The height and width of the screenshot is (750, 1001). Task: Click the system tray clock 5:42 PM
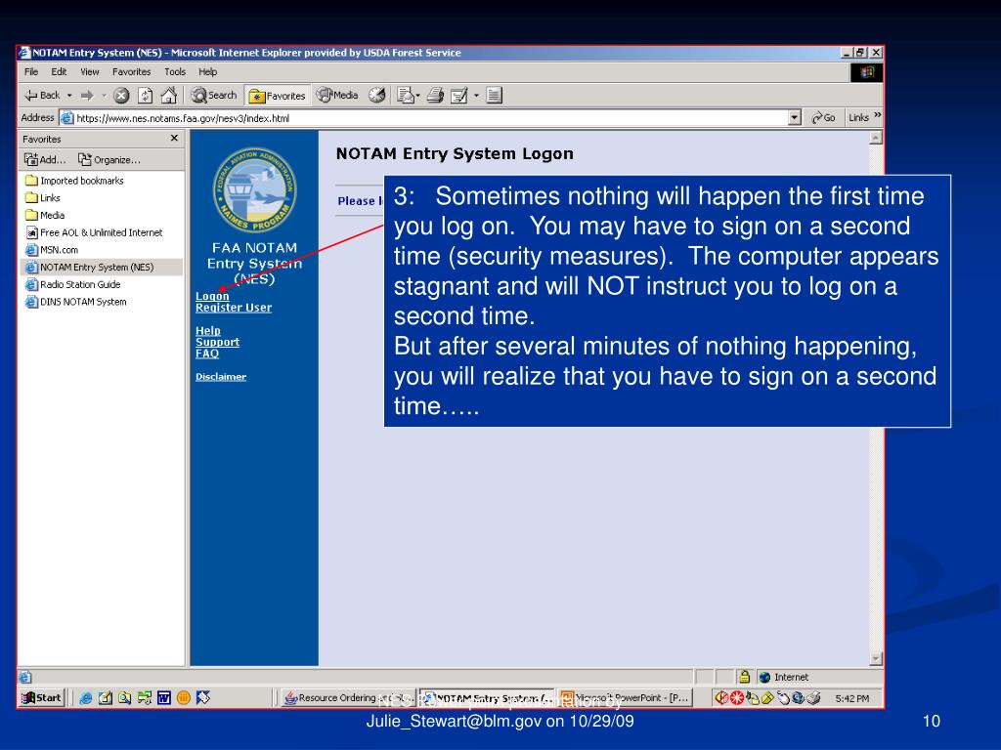point(852,698)
